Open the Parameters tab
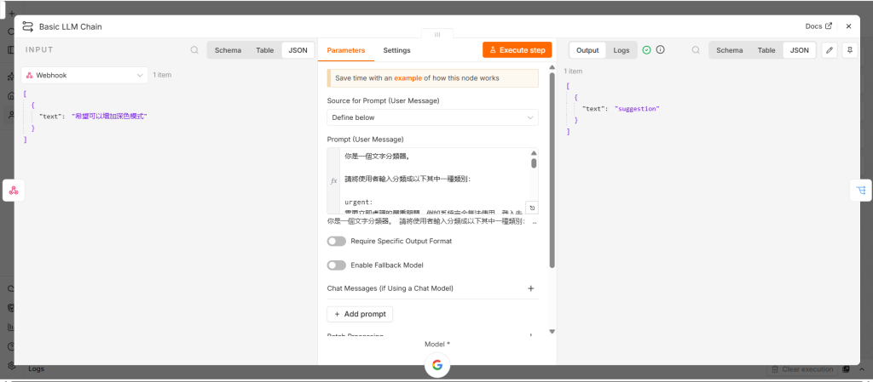 point(346,50)
